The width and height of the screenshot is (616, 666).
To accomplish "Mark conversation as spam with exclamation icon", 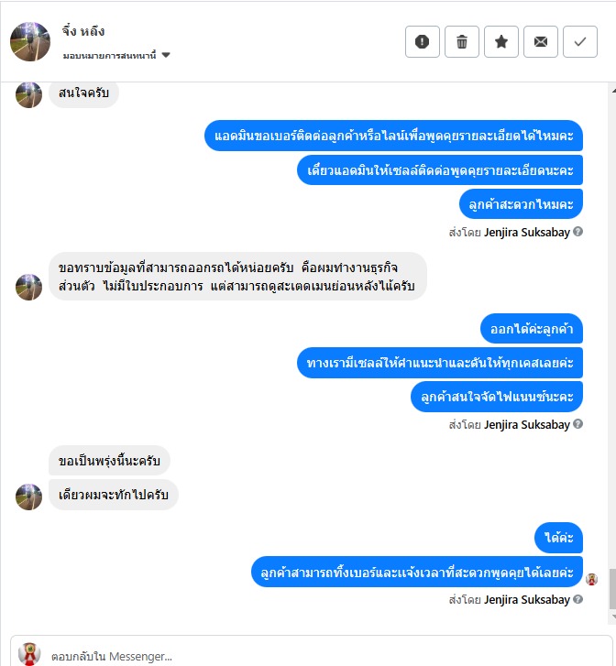I will point(423,41).
